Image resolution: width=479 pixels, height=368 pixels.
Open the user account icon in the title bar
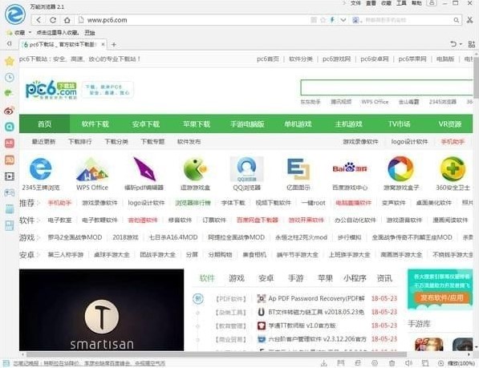tap(432, 3)
